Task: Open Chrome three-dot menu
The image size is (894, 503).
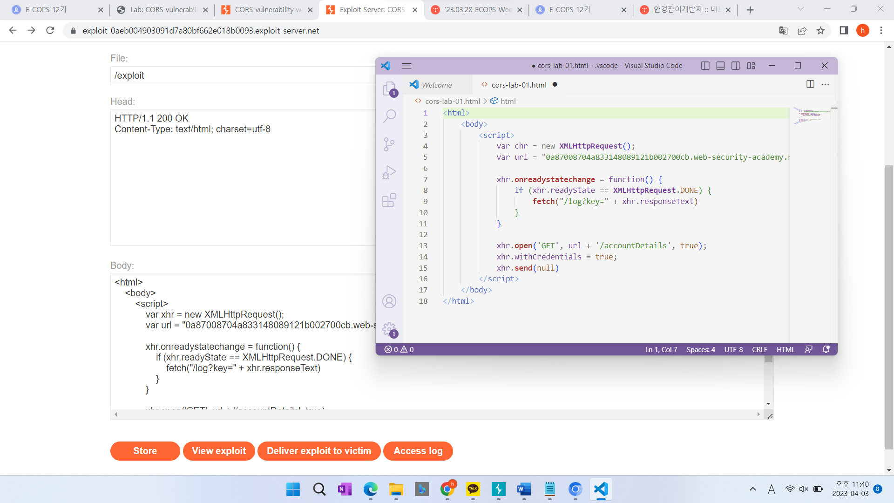Action: point(881,30)
